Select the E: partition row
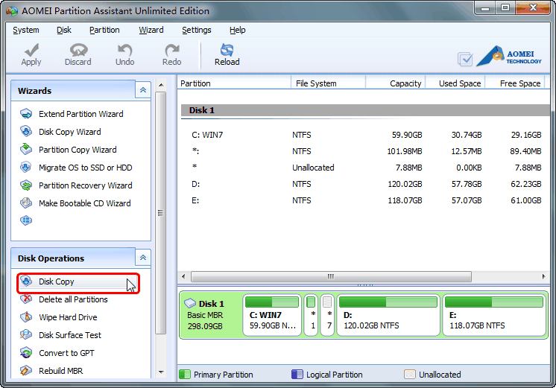This screenshot has height=388, width=556. pyautogui.click(x=365, y=200)
